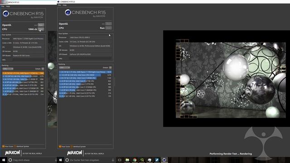The height and width of the screenshot is (163, 290).
Task: Toggle Details button in right window ranking
Action: tap(111, 67)
